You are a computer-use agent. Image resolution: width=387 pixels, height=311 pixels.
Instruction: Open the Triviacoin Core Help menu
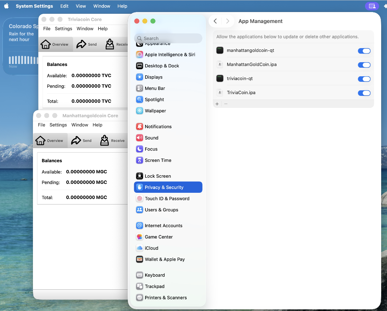pyautogui.click(x=103, y=29)
